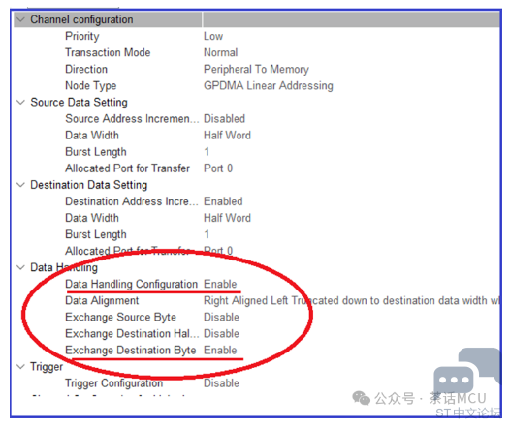
Task: Collapse the Trigger group
Action: (20, 367)
